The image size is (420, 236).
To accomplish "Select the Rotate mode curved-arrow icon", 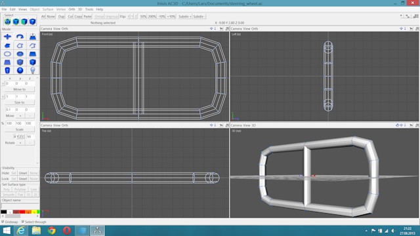I will point(20,37).
